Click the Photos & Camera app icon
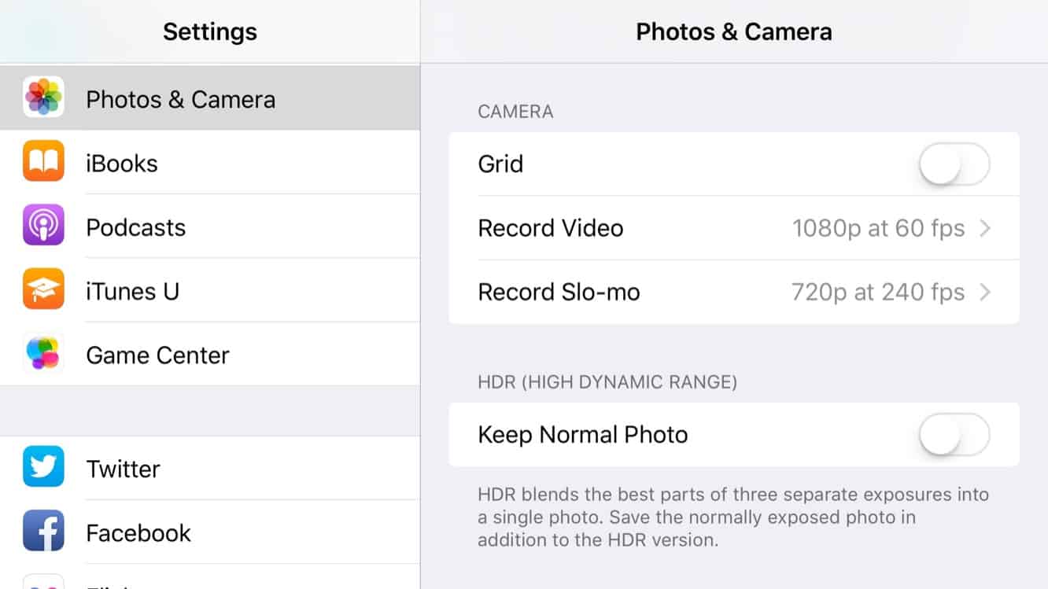1048x589 pixels. tap(43, 98)
